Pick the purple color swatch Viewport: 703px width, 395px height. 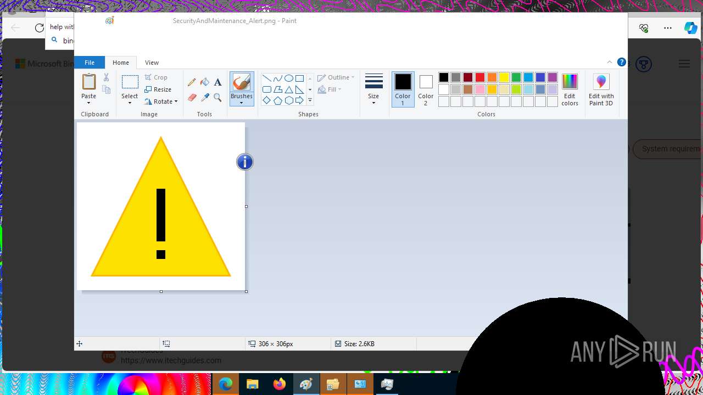coord(553,77)
